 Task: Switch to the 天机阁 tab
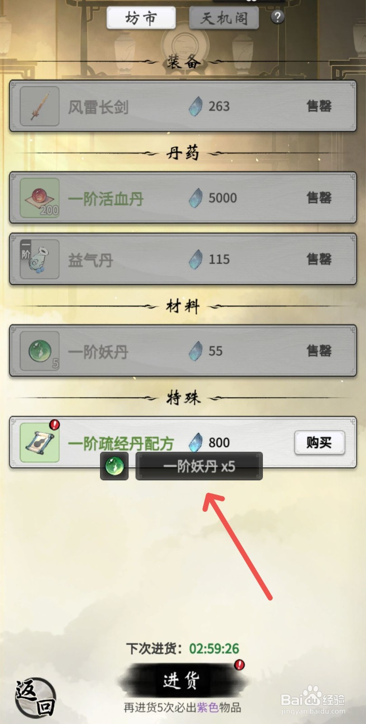click(224, 19)
